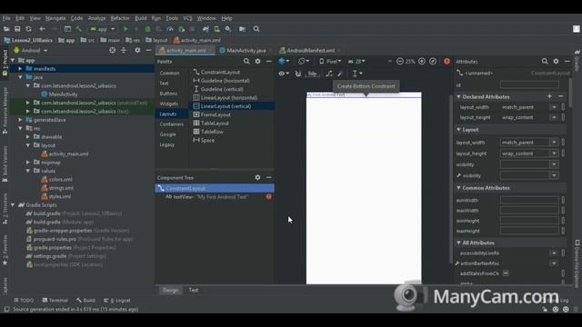
Task: Open the main toolbar search magnifier
Action: click(x=256, y=29)
